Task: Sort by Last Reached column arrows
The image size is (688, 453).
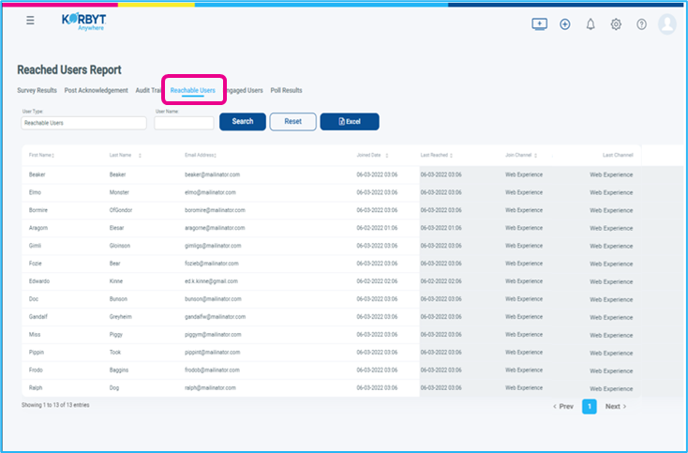Action: click(x=451, y=156)
